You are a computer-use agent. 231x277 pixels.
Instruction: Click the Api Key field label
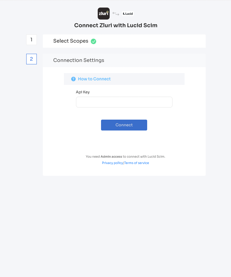click(x=83, y=92)
